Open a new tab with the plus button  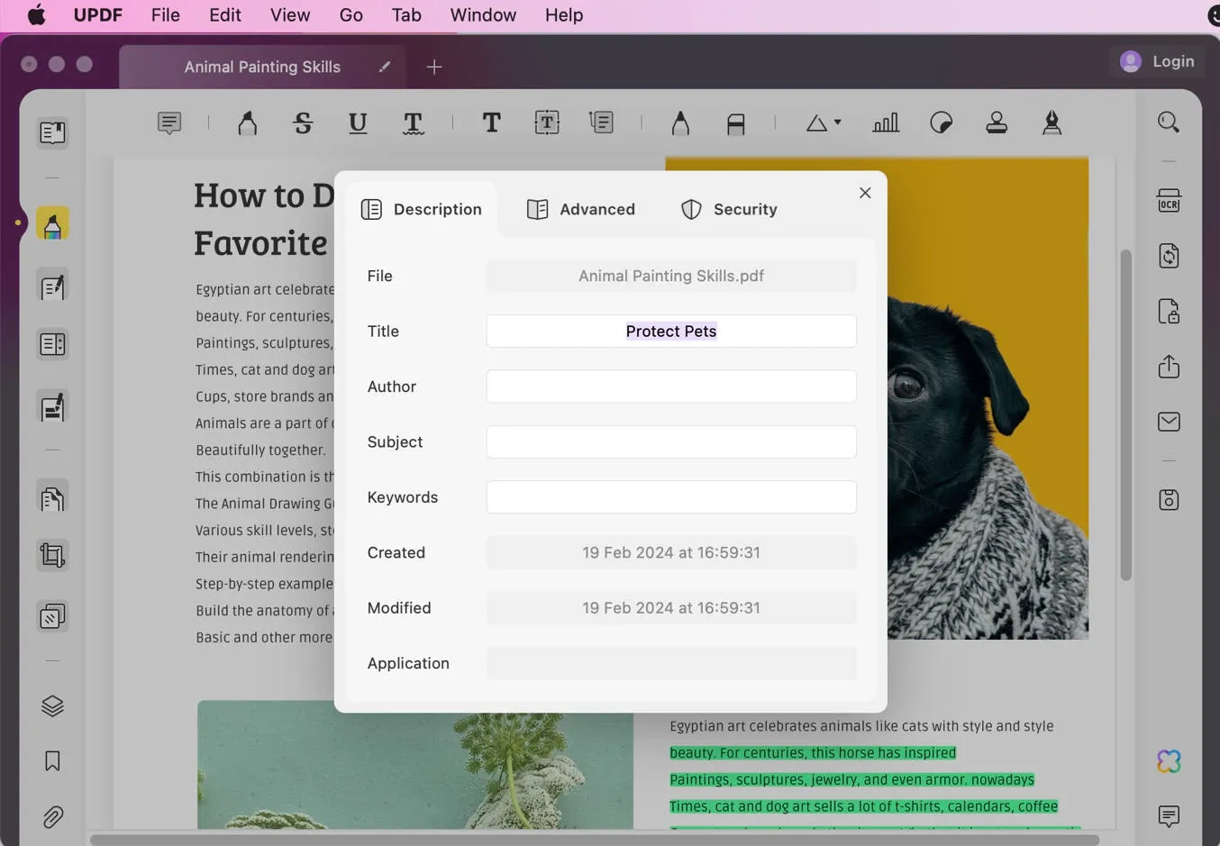pyautogui.click(x=433, y=67)
